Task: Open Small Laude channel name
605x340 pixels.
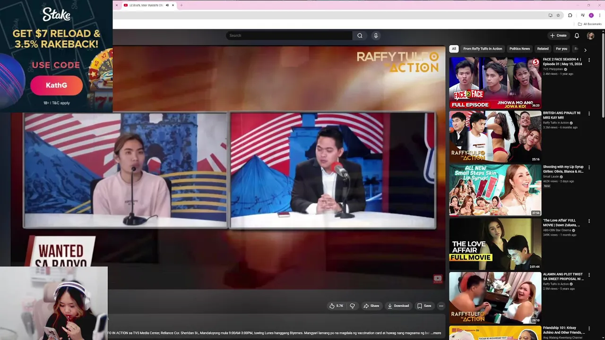Action: coord(551,177)
